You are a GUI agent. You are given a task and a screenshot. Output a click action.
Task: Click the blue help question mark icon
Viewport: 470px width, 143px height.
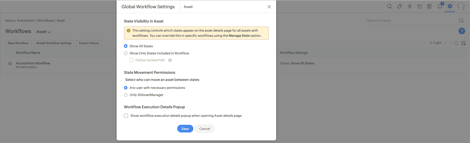tap(462, 31)
